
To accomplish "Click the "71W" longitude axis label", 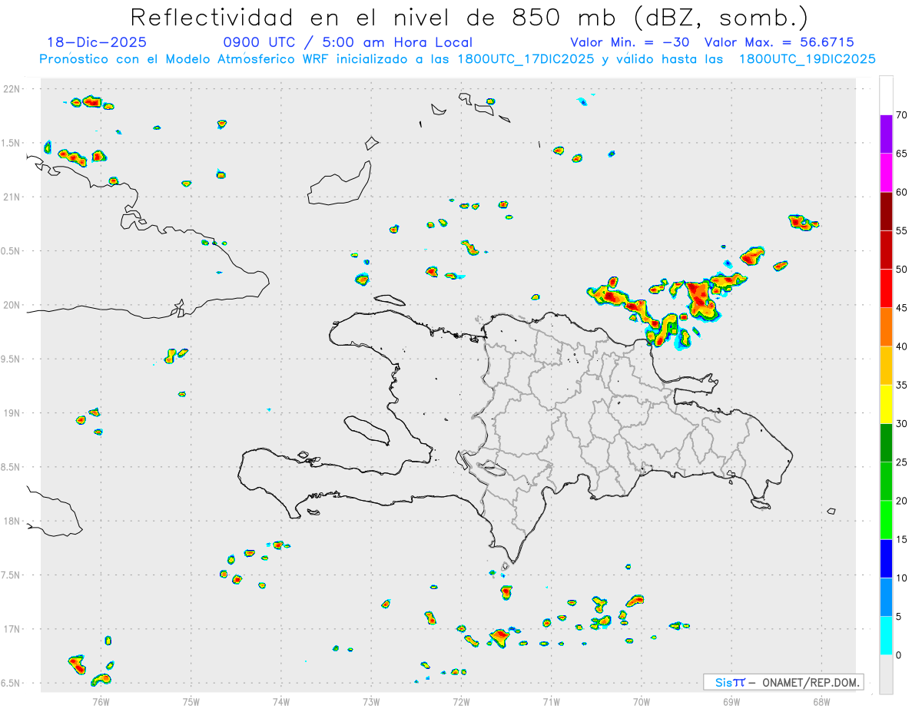I will tap(551, 700).
